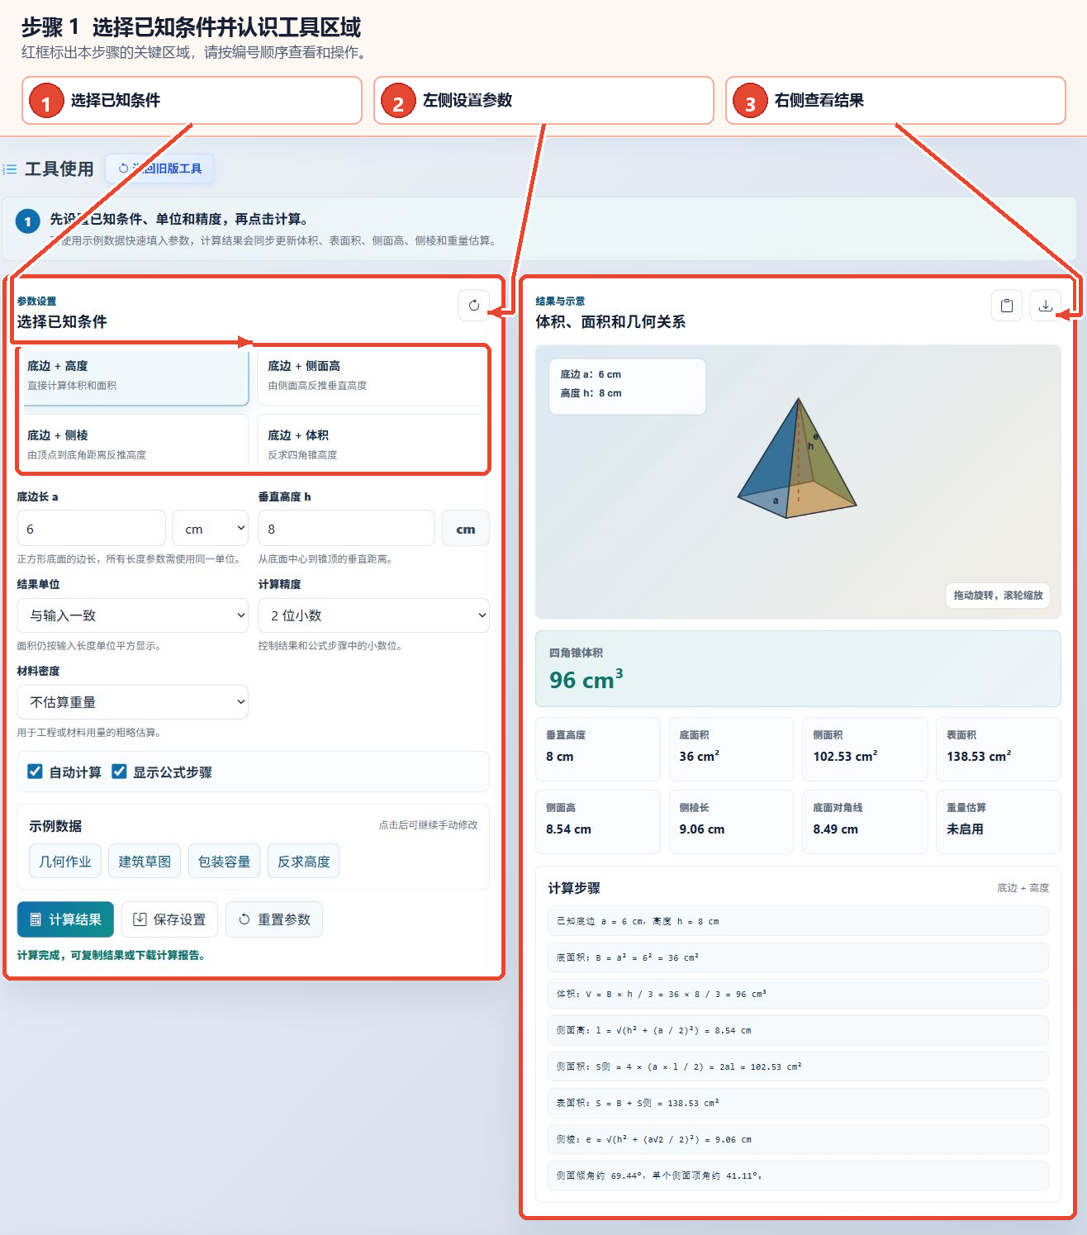Open the 材料密度 dropdown
The width and height of the screenshot is (1087, 1235).
coord(133,702)
